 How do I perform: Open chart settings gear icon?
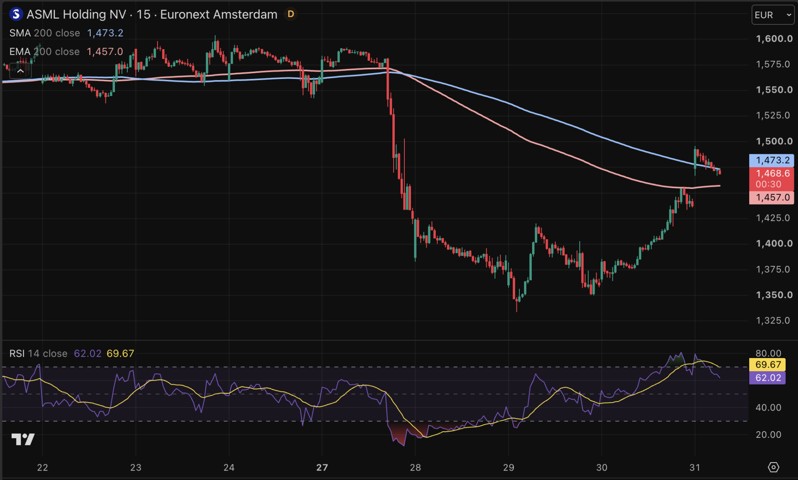[x=773, y=467]
